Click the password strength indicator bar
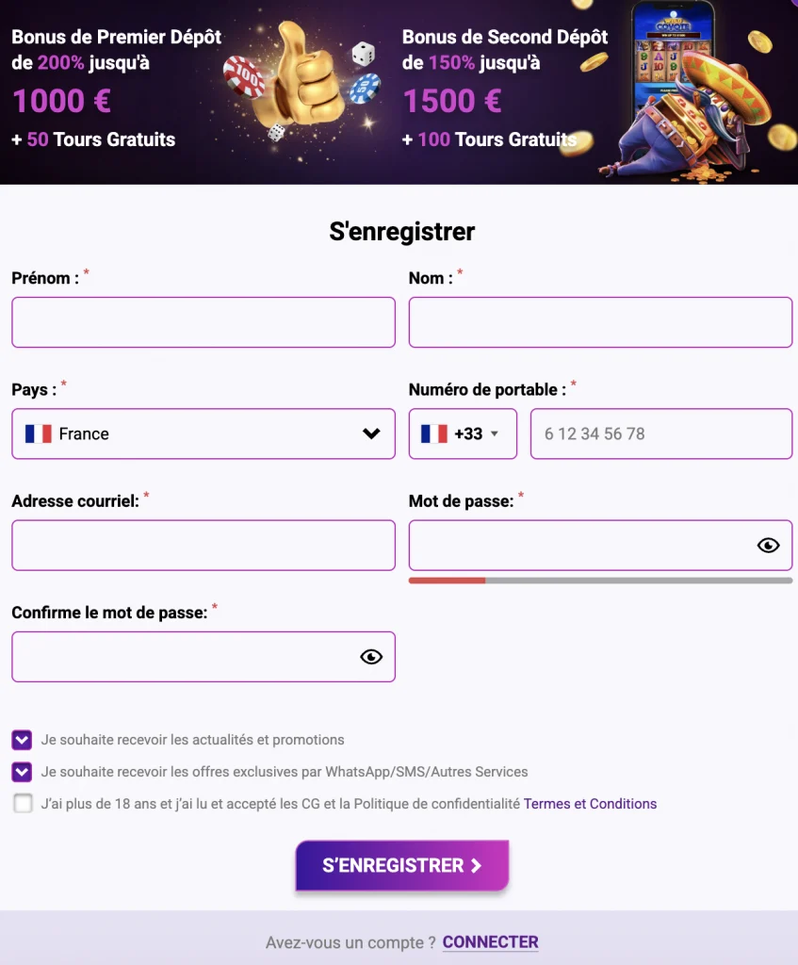Viewport: 798px width, 965px height. point(600,581)
